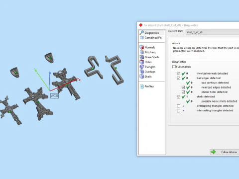The image size is (239, 179).
Task: Enable the overlapping triangles detected checkbox
Action: tap(179, 106)
